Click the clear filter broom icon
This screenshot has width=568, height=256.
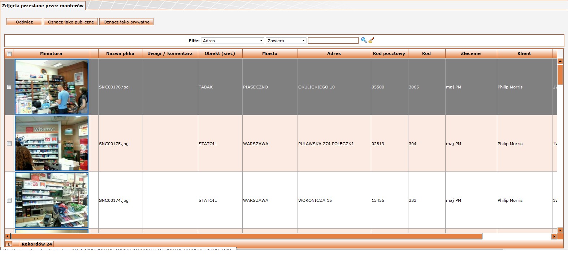click(371, 40)
